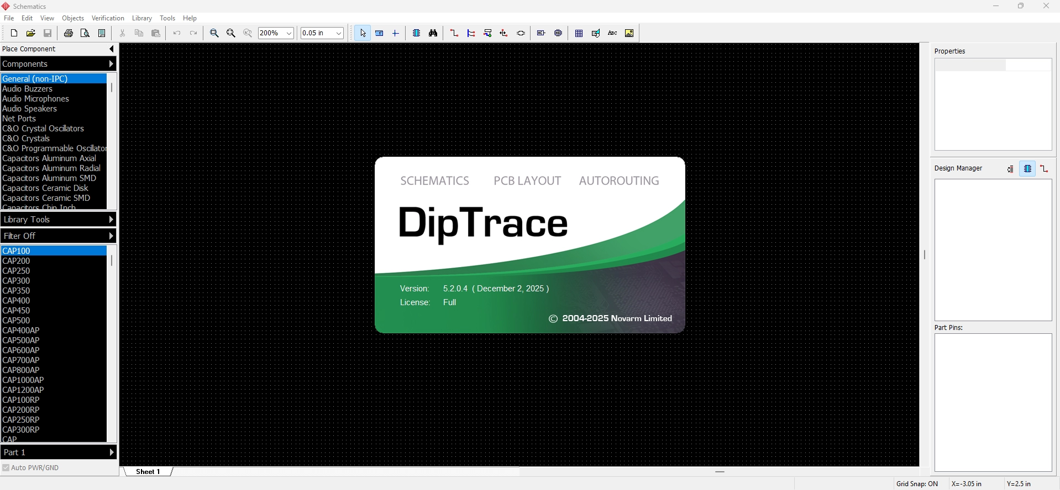Click the Place Table grid icon
Image resolution: width=1060 pixels, height=490 pixels.
point(579,33)
